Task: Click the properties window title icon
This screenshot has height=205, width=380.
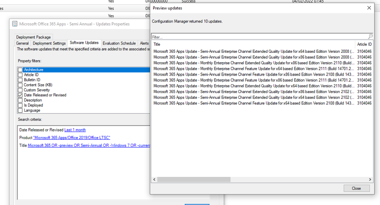Action: [15, 24]
